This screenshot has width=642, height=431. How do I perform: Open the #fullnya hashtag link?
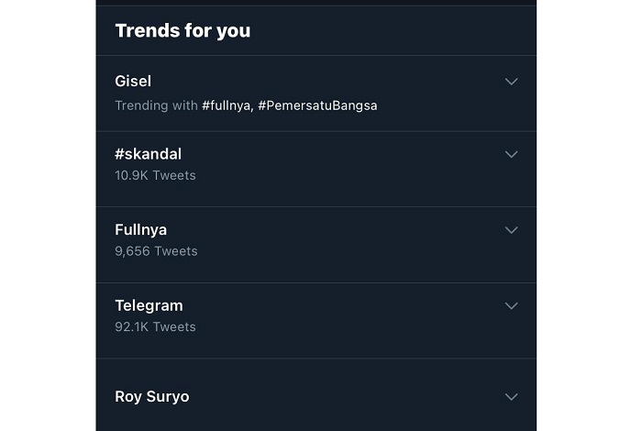click(227, 105)
